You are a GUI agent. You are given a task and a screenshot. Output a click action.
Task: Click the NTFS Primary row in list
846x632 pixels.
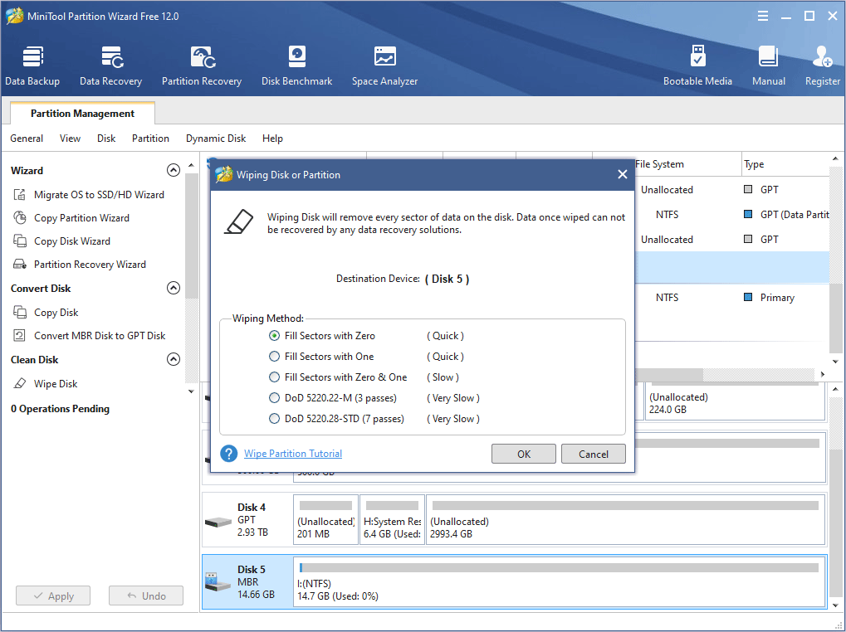point(731,298)
